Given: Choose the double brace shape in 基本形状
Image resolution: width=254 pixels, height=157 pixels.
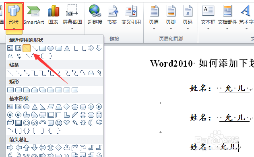Looking at the screenshot, I should [27, 130].
